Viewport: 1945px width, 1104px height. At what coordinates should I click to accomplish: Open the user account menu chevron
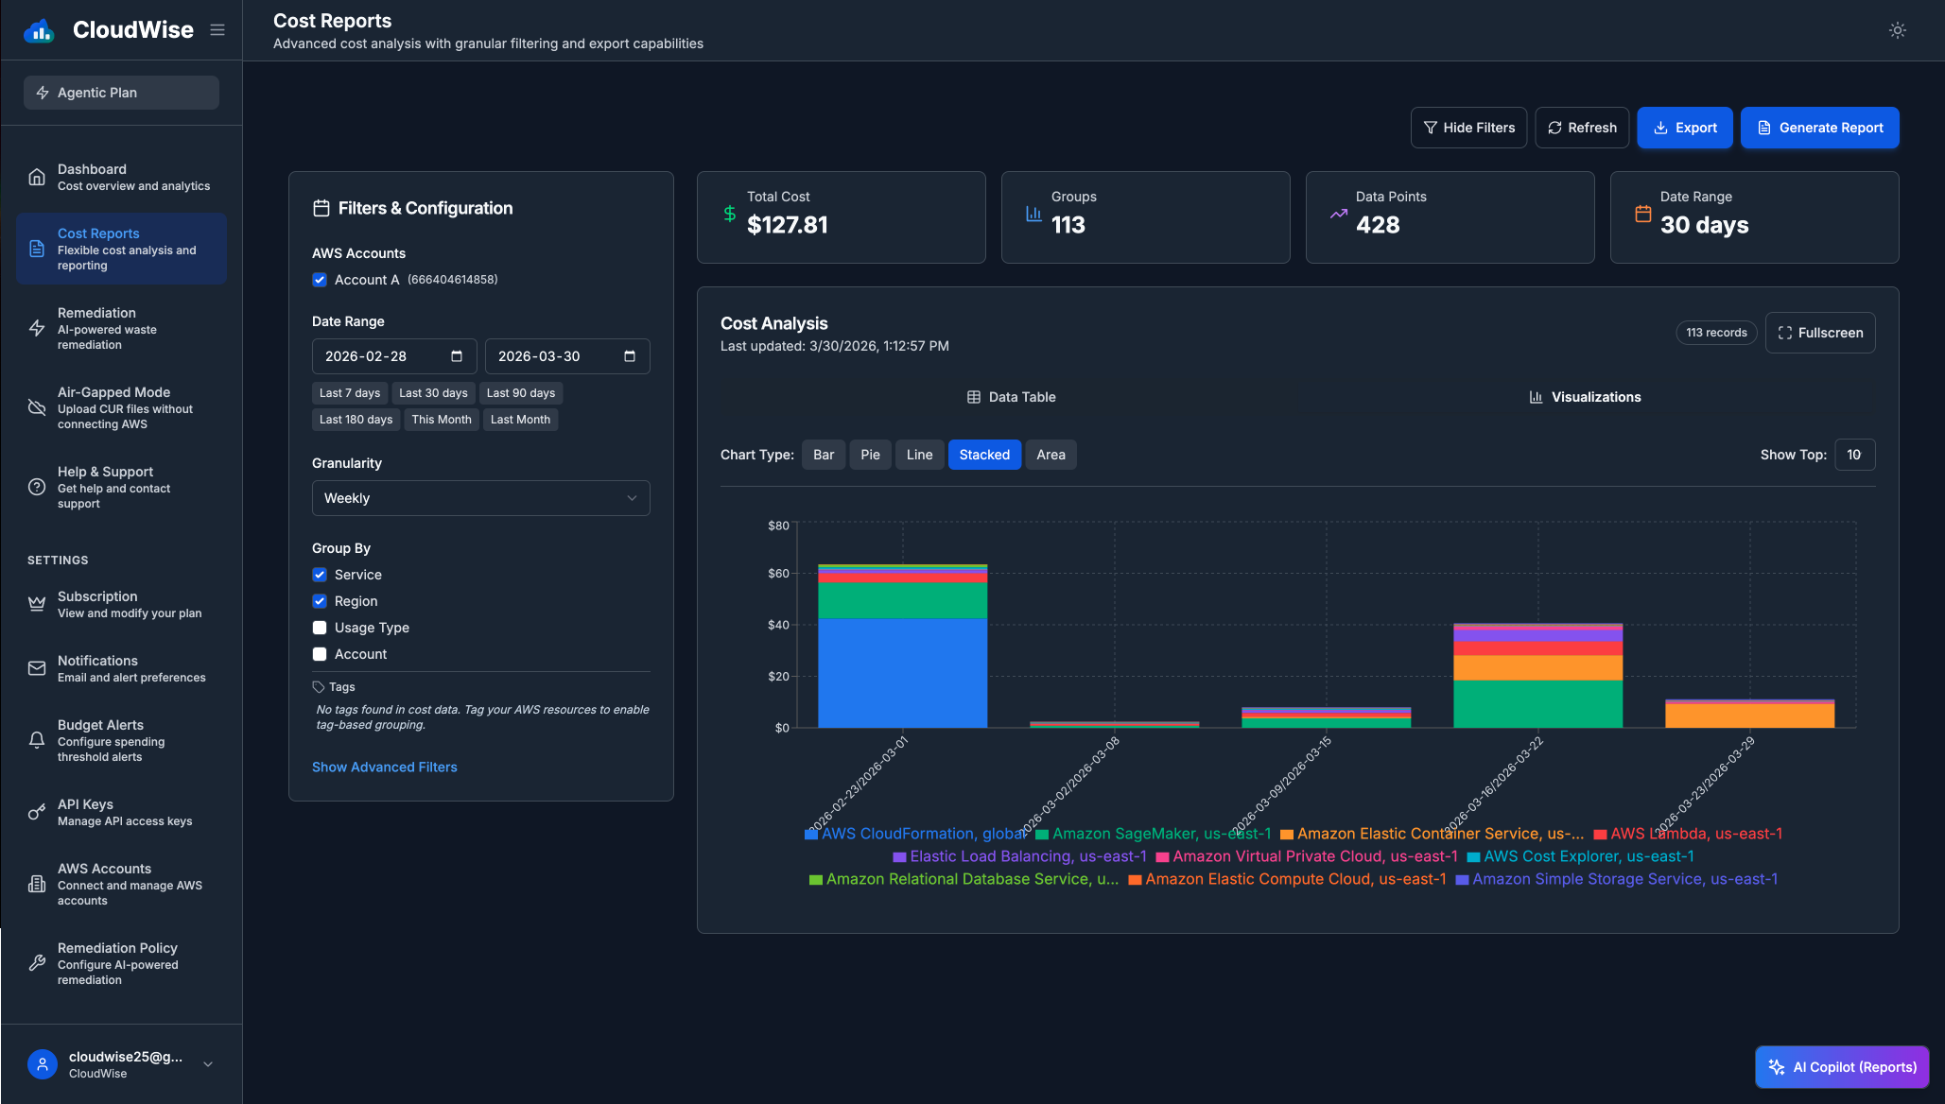coord(207,1063)
